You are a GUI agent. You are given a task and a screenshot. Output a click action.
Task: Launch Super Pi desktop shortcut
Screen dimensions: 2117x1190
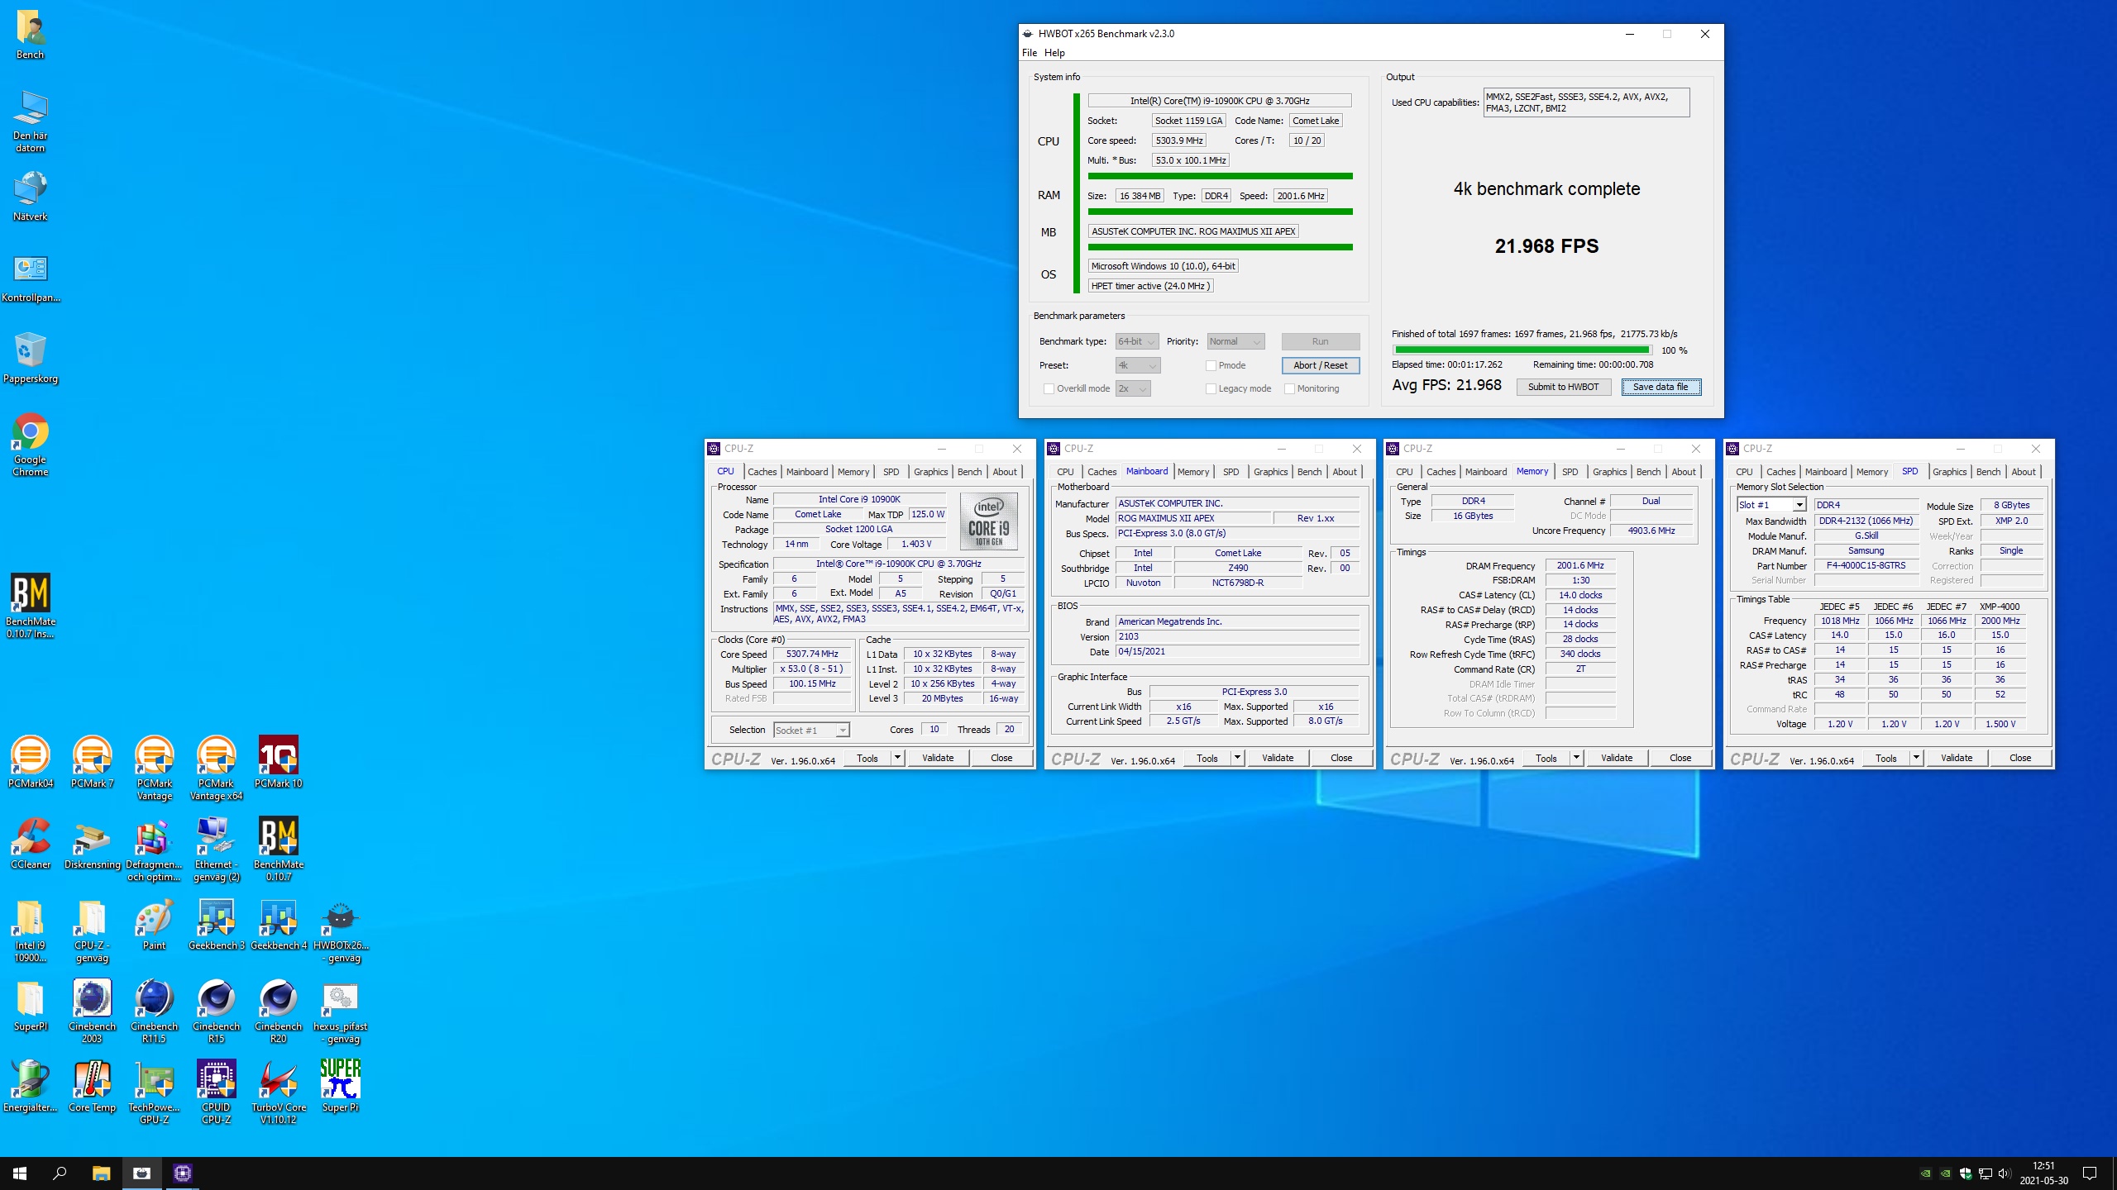[x=341, y=1086]
